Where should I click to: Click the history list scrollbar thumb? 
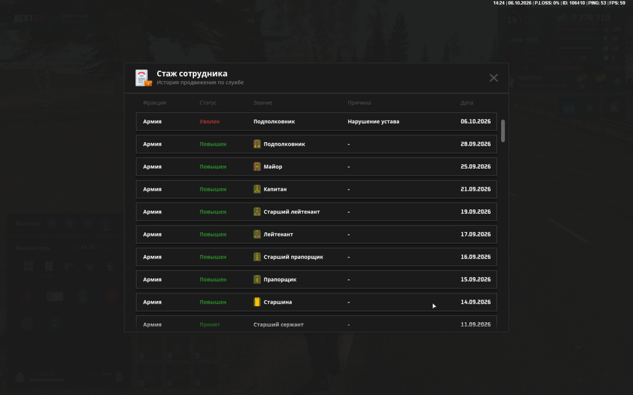(503, 130)
